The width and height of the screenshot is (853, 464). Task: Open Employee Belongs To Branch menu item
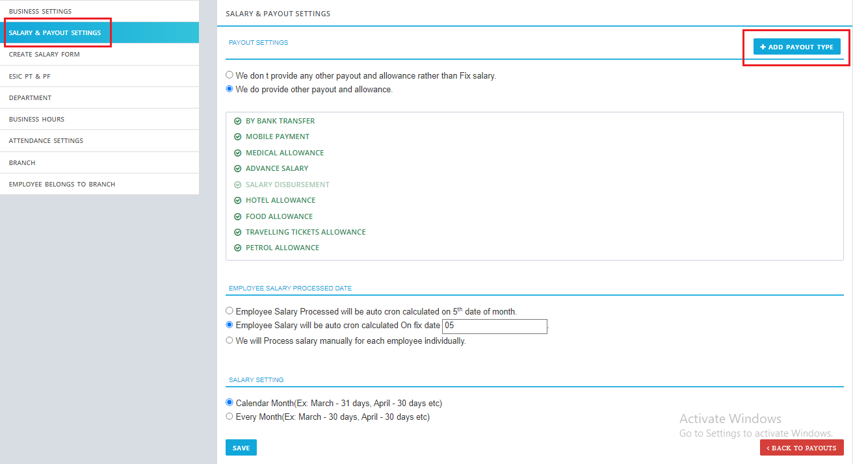tap(99, 184)
